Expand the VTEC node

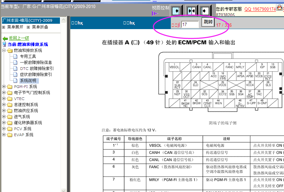[4, 99]
